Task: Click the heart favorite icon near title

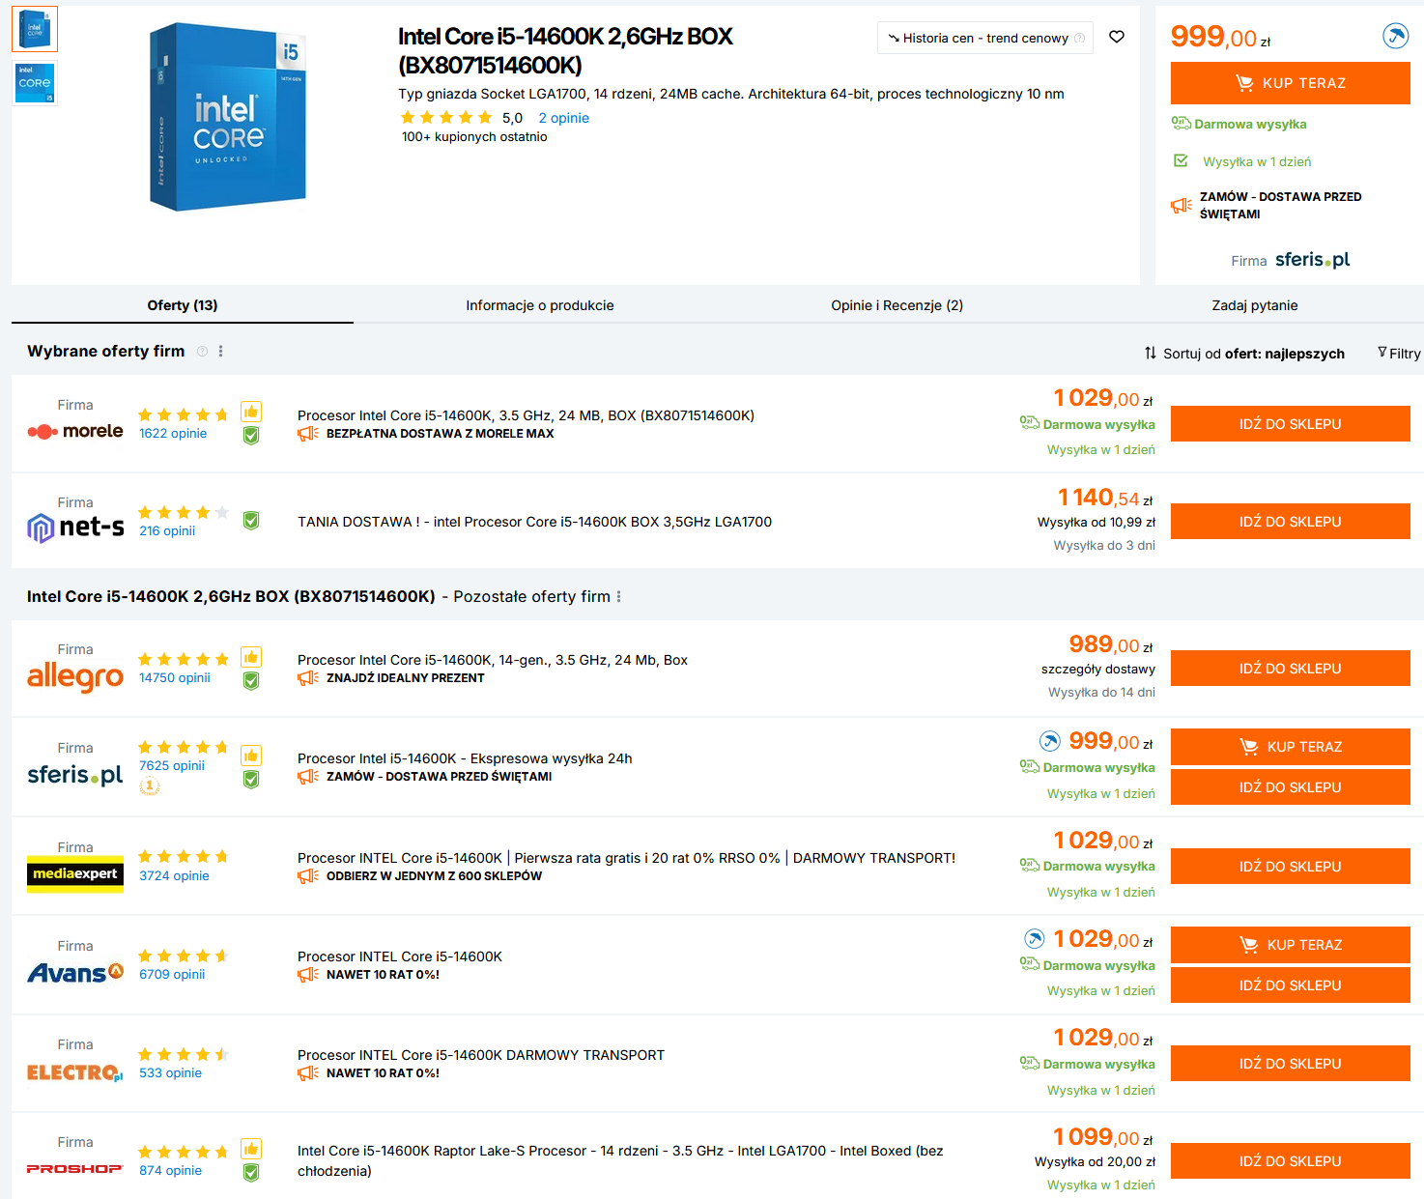Action: pos(1116,37)
